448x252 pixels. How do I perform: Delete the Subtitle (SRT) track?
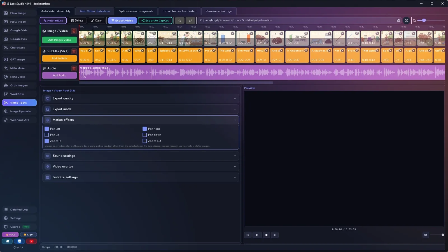pos(74,51)
